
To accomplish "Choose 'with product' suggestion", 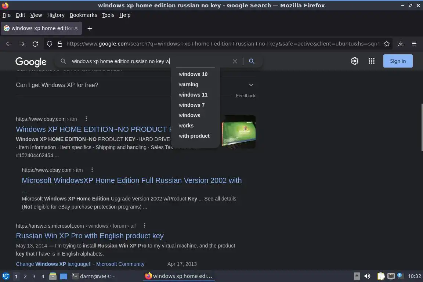I will click(x=194, y=136).
